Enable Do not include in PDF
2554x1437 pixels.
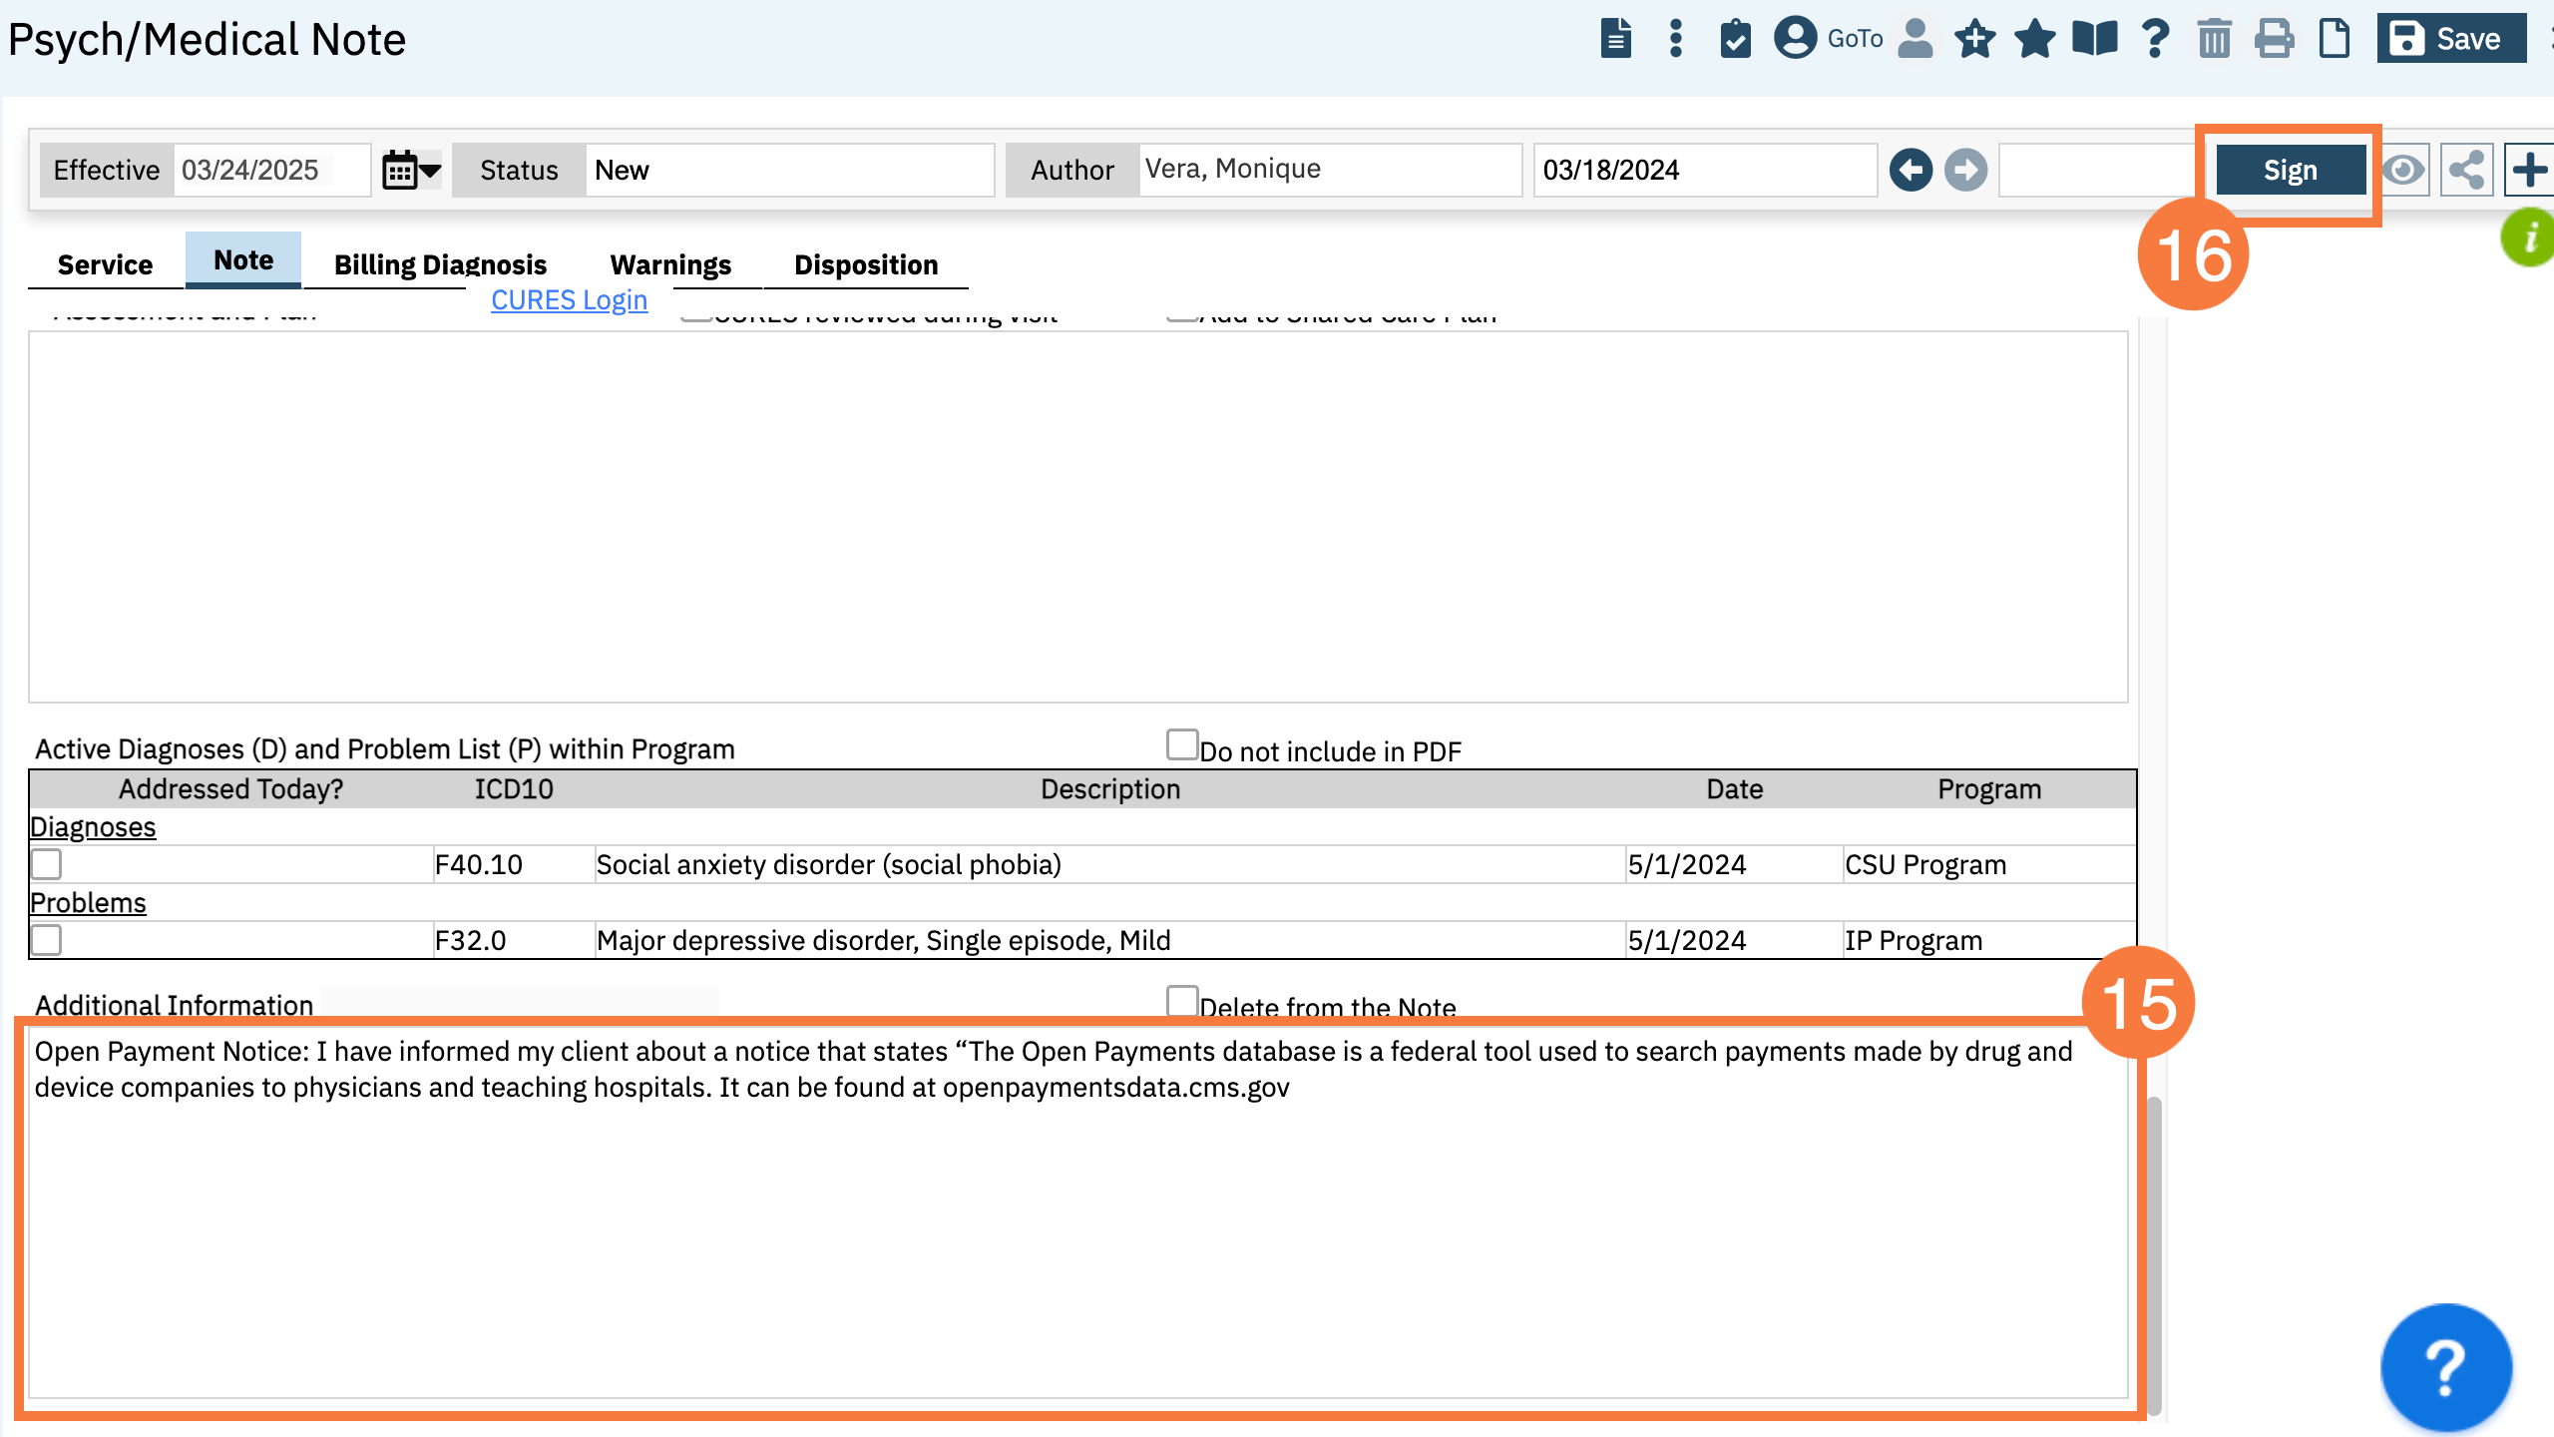(1182, 745)
